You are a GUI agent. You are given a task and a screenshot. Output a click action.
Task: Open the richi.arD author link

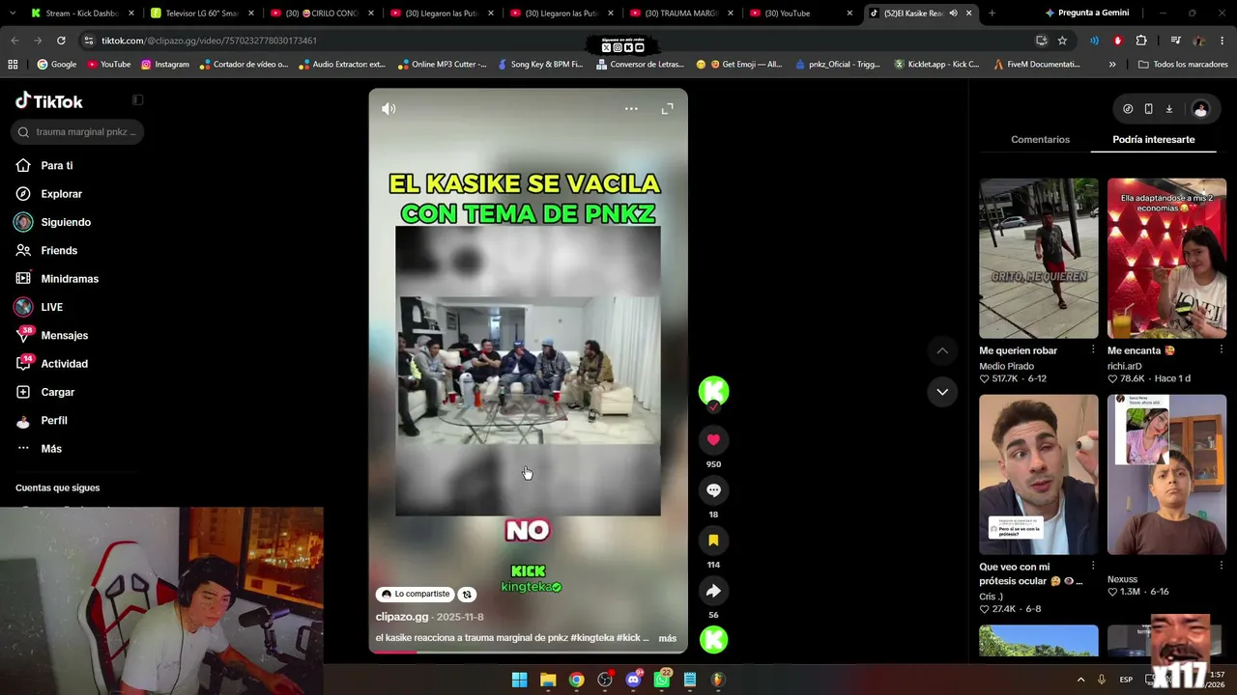point(1125,366)
